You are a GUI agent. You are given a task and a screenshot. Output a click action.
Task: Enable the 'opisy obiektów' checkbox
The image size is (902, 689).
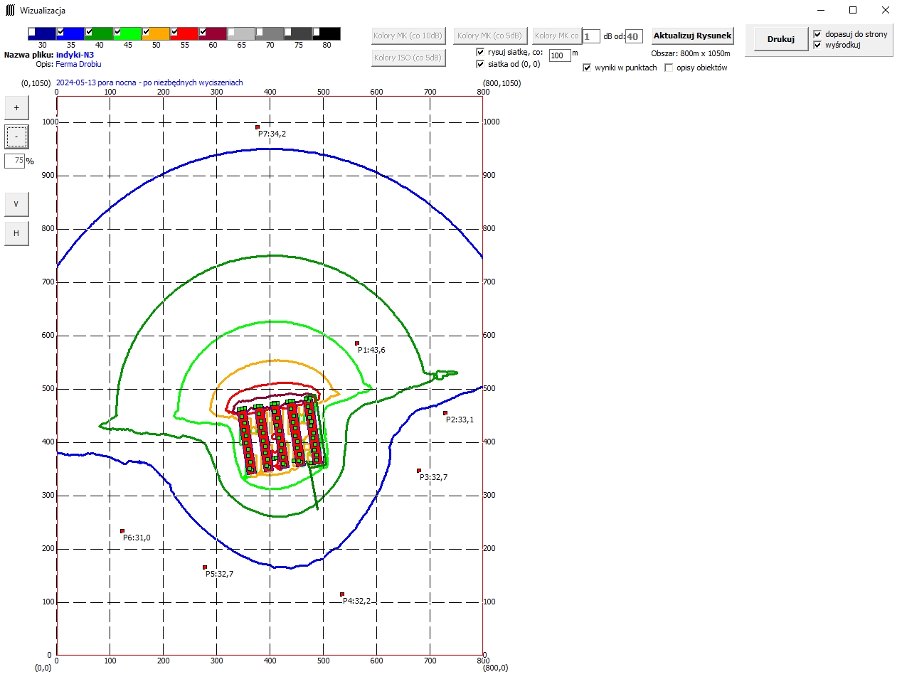669,68
